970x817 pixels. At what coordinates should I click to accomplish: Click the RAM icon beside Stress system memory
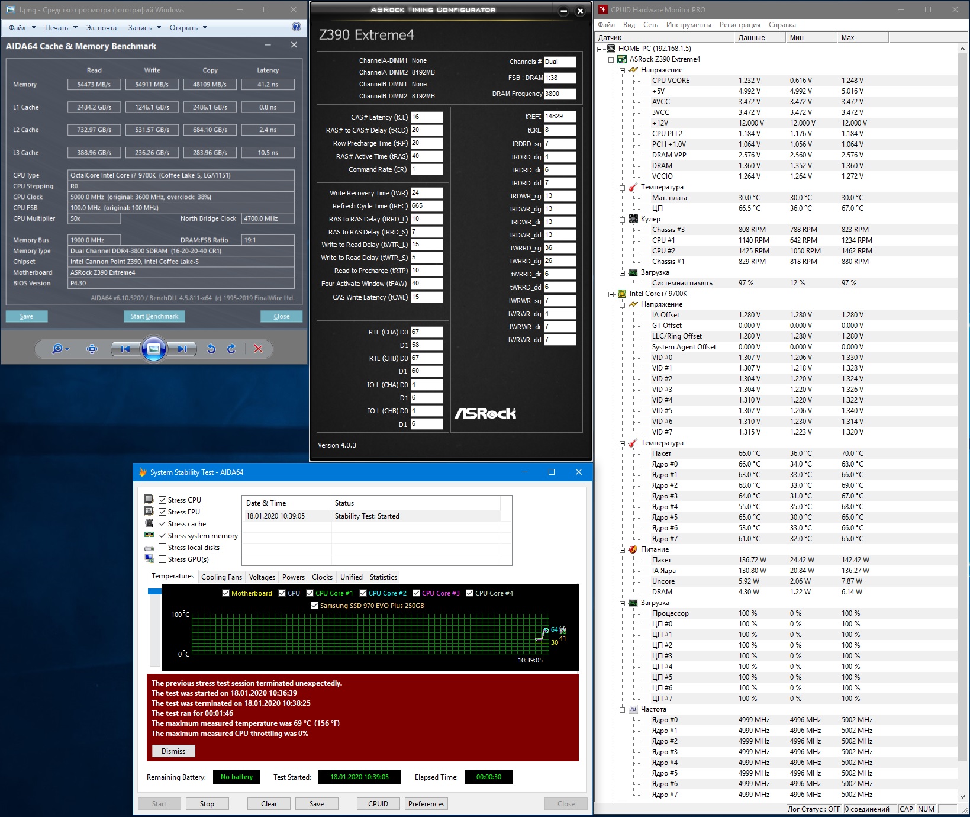[x=149, y=535]
